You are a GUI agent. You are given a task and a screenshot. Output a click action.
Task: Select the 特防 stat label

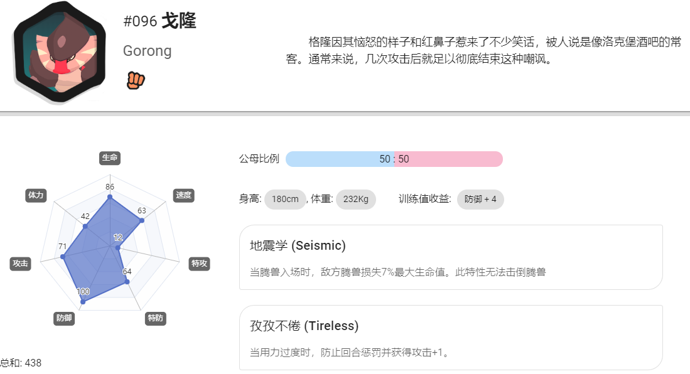point(155,318)
